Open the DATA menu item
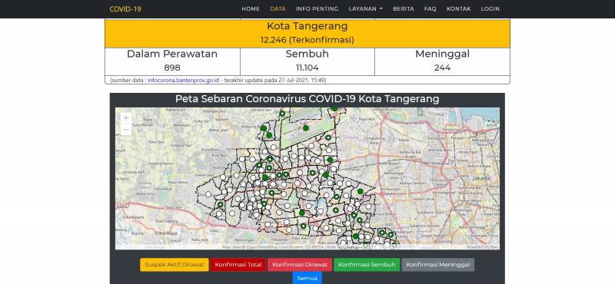Viewport: 615px width, 284px height. tap(278, 9)
